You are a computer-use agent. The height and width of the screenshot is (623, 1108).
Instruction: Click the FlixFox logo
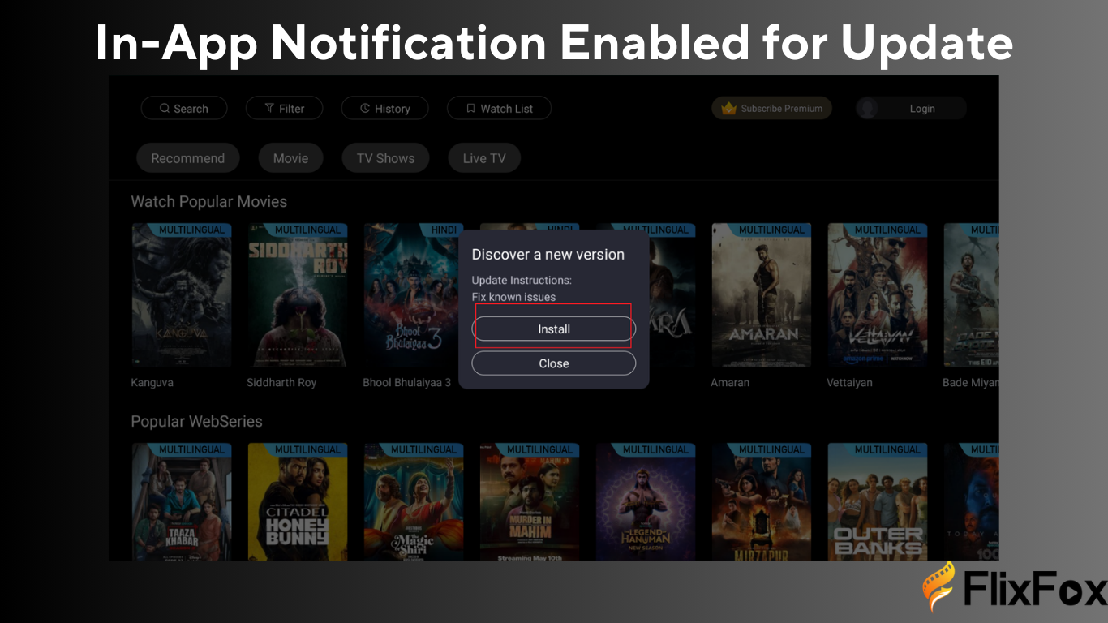click(1014, 588)
